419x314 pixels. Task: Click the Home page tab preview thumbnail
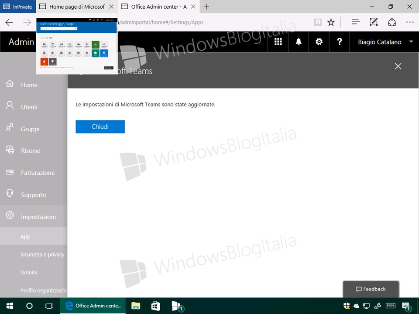[x=77, y=46]
